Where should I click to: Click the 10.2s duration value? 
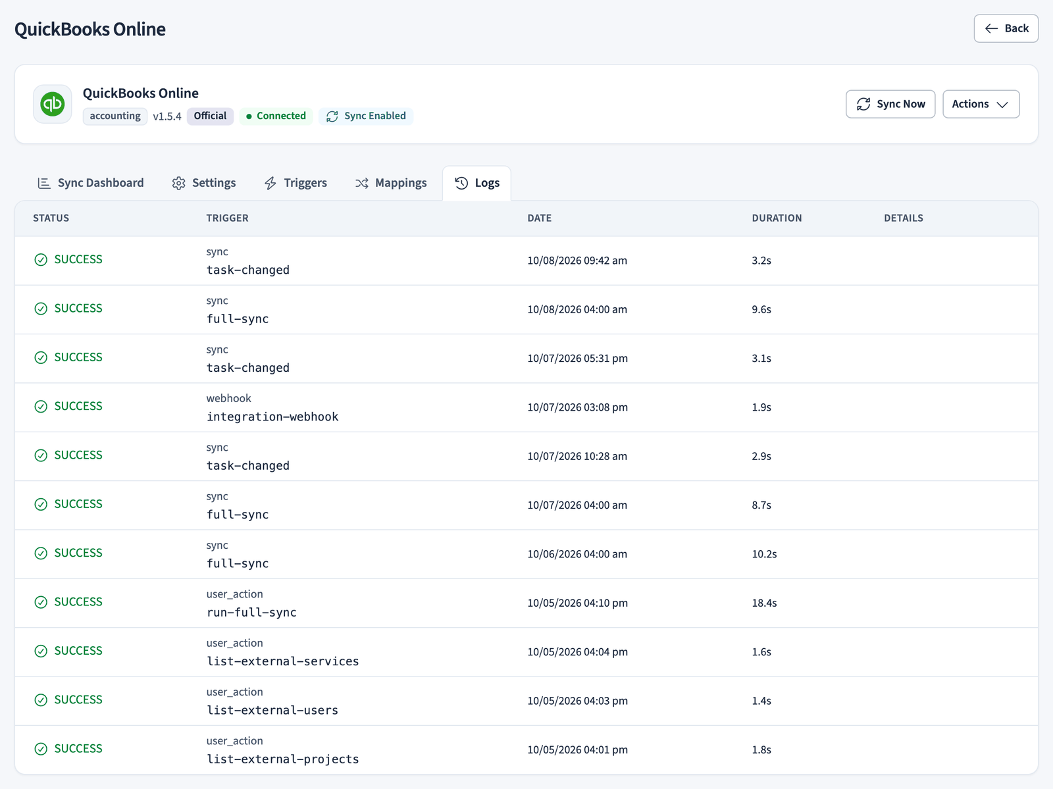764,554
